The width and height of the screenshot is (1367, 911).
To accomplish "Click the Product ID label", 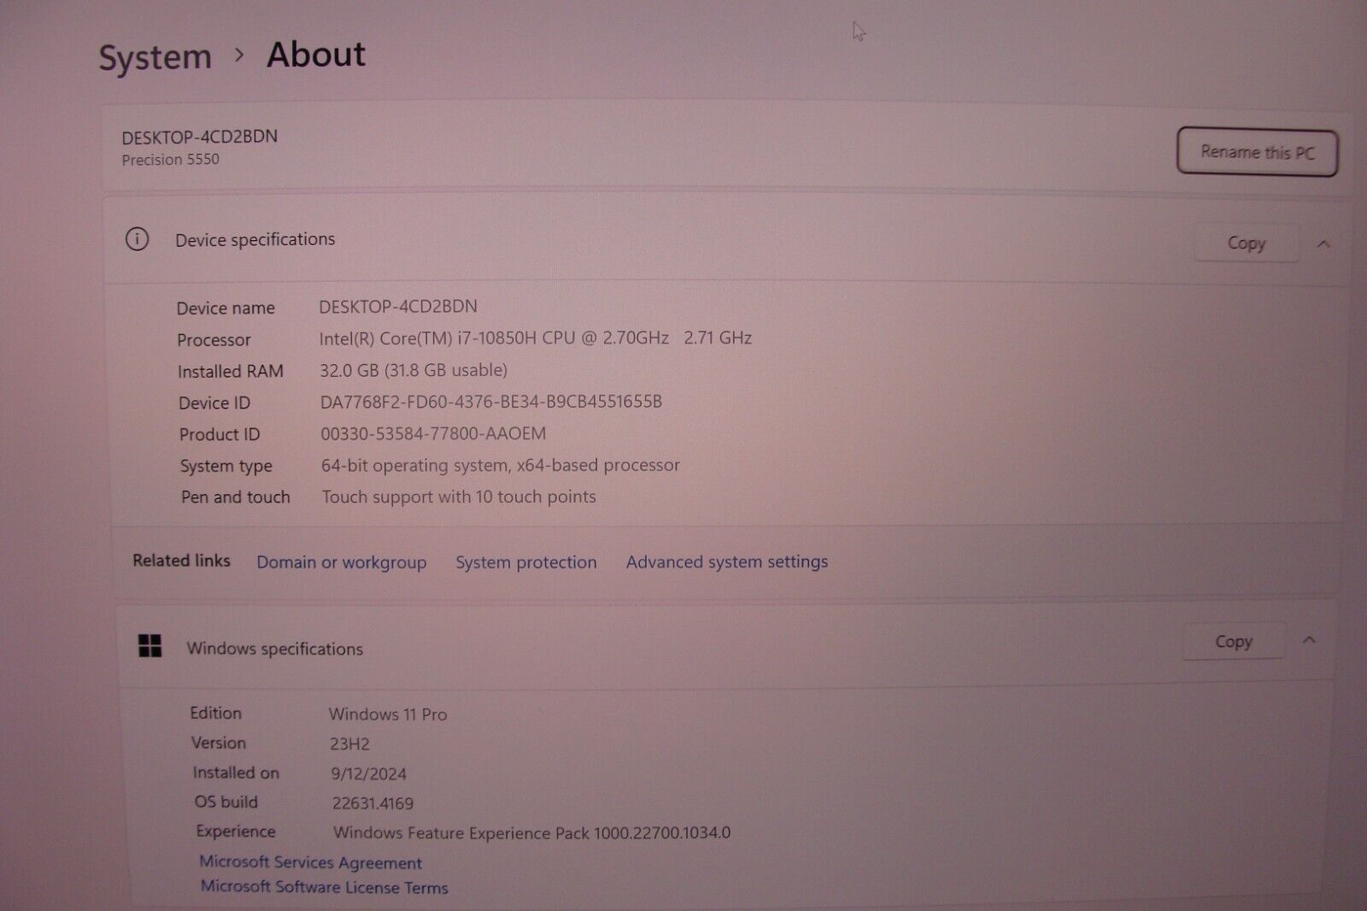I will tap(219, 435).
